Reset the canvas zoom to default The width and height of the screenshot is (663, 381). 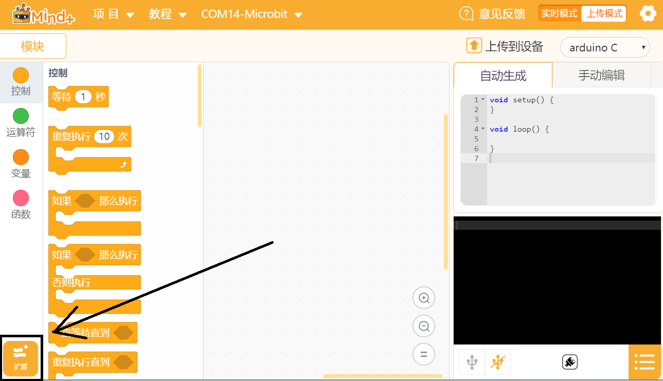[423, 354]
